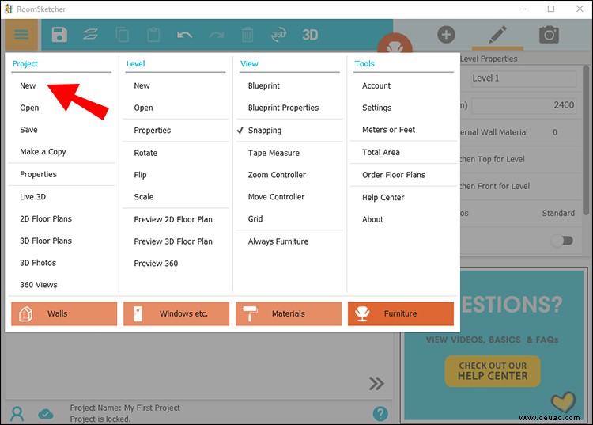The image size is (593, 425).
Task: Expand panel with double chevron arrows
Action: pyautogui.click(x=376, y=383)
